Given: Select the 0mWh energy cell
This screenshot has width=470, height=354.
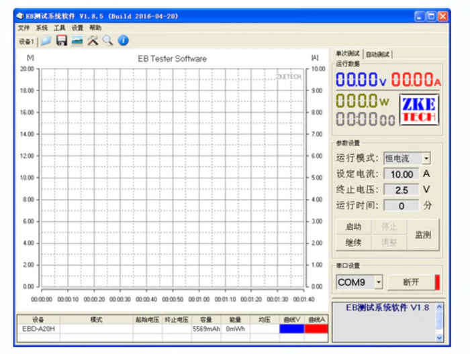Looking at the screenshot, I should pyautogui.click(x=235, y=329).
